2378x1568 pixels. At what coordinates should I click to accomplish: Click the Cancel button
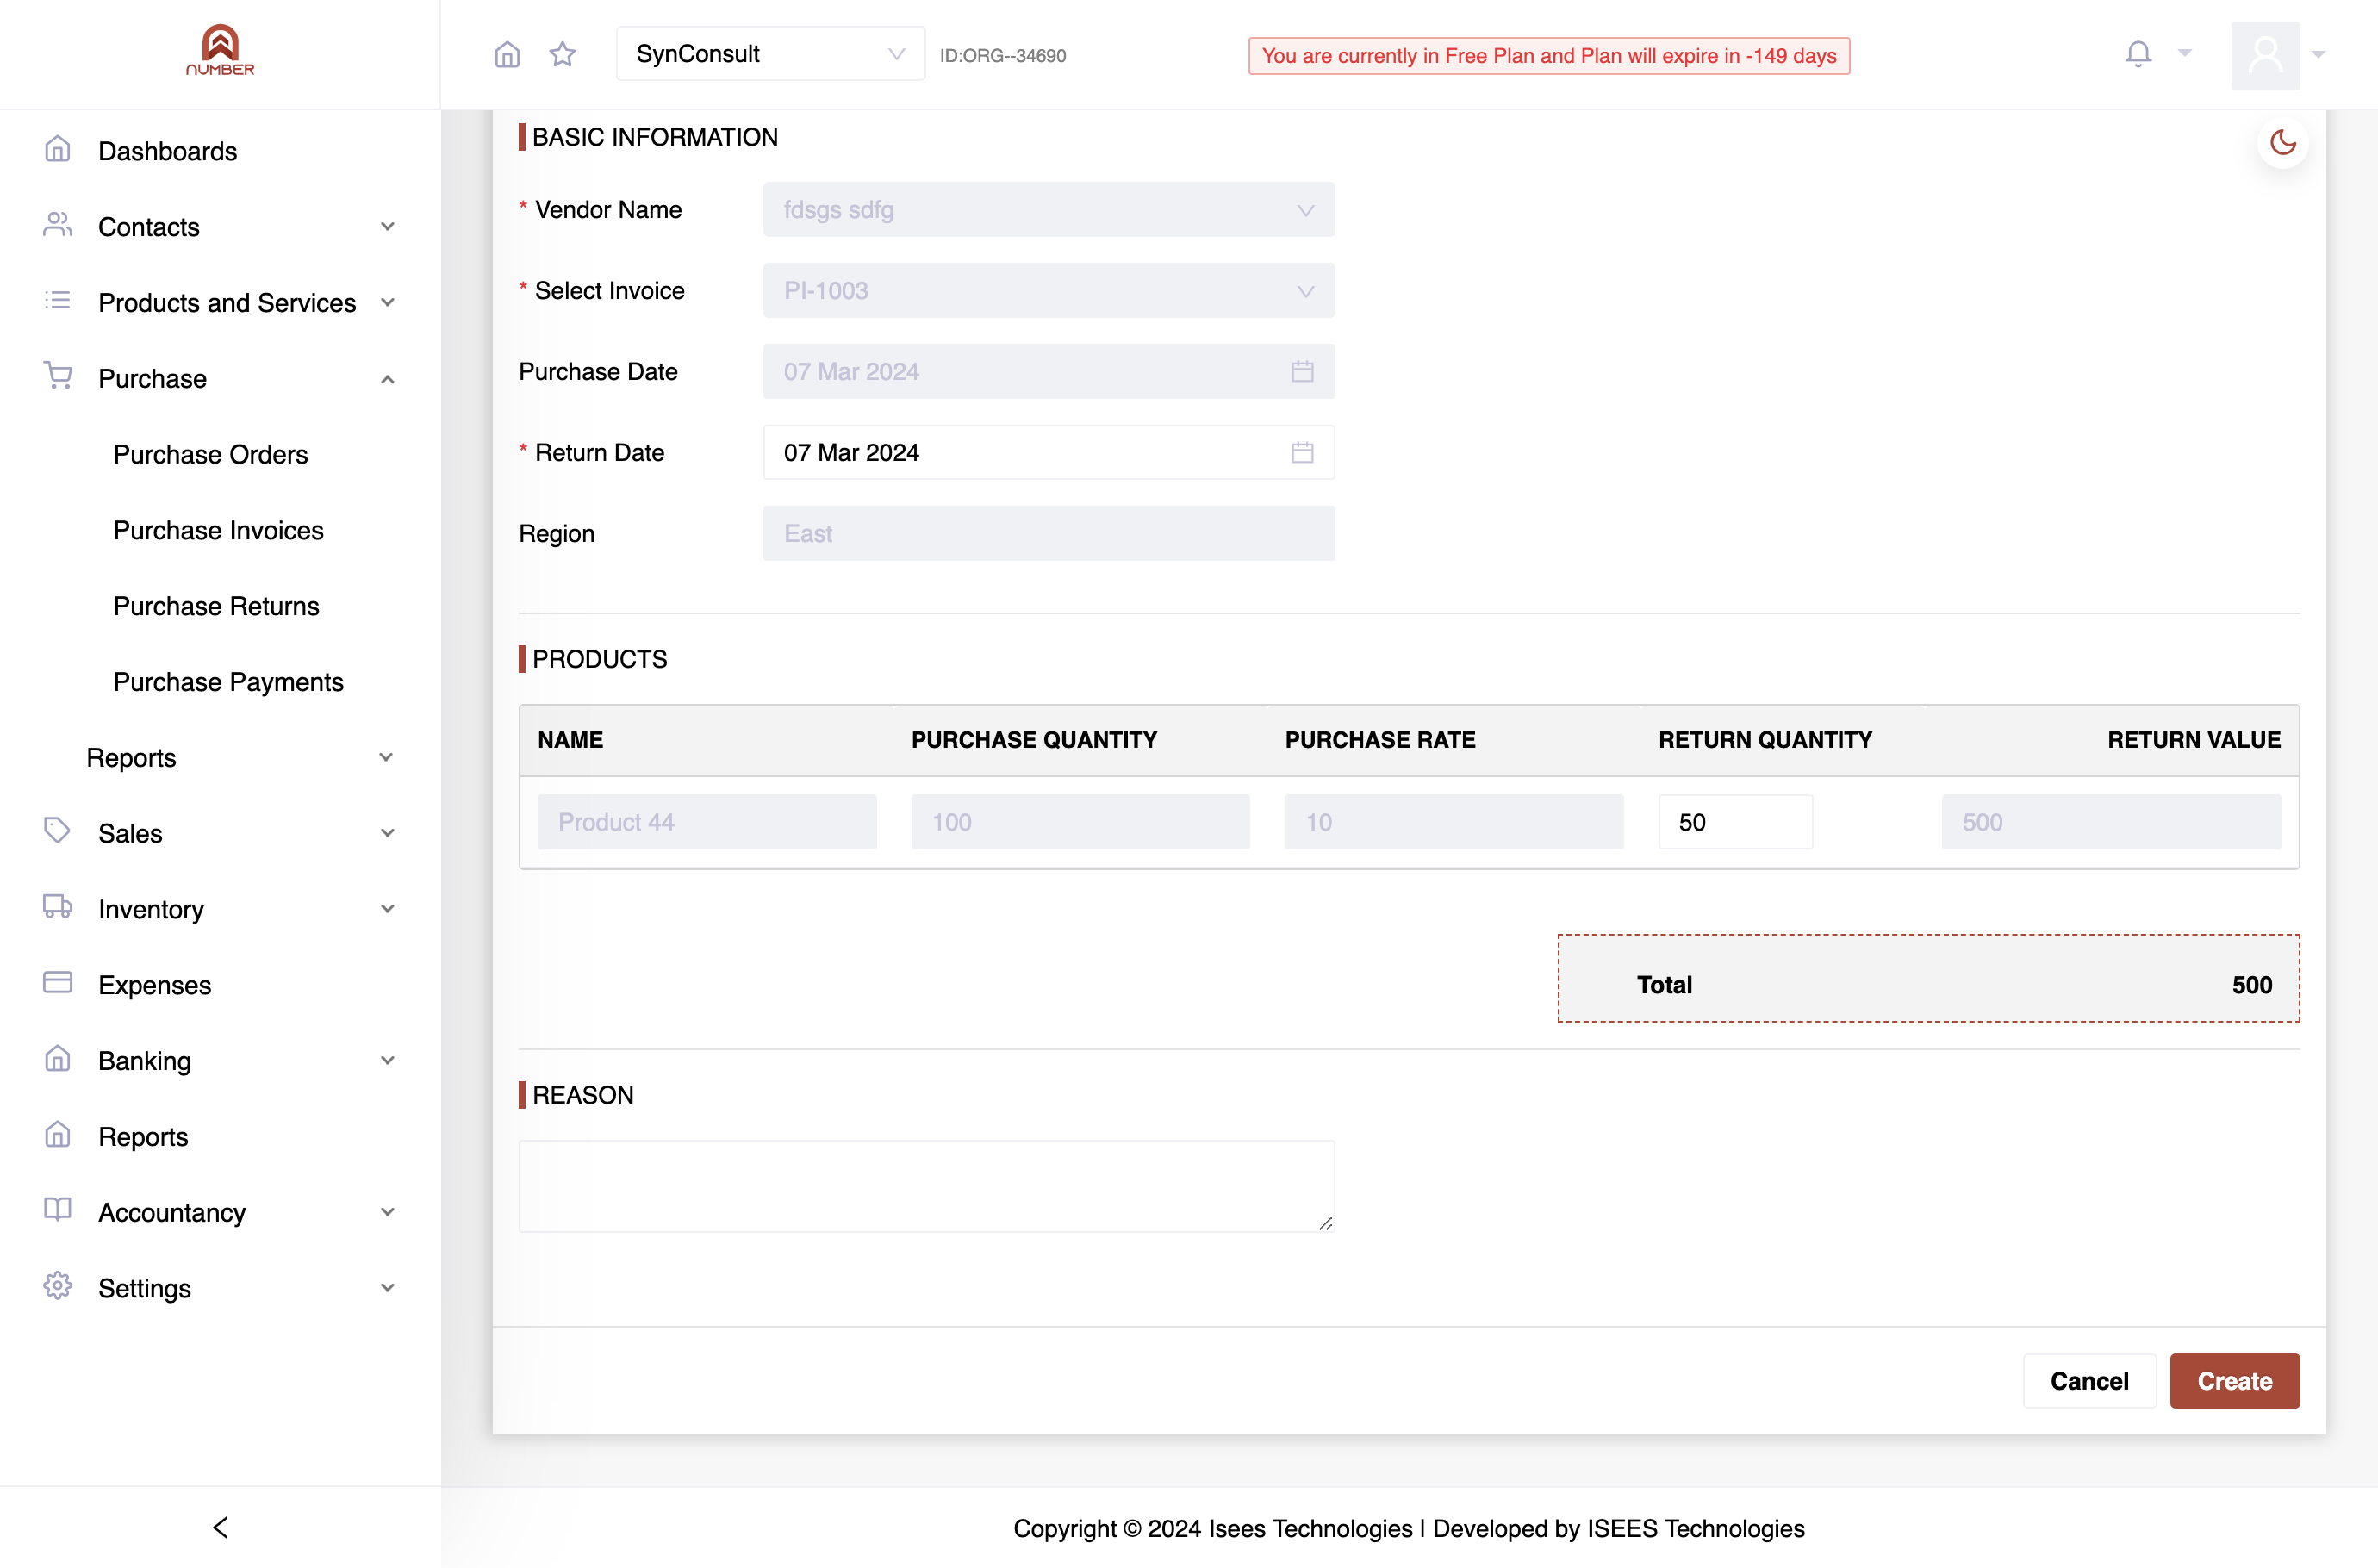point(2089,1381)
